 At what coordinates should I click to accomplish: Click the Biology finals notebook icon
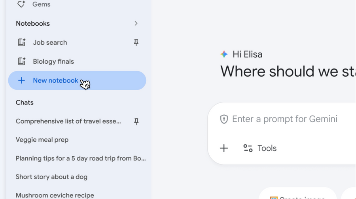[x=22, y=61]
